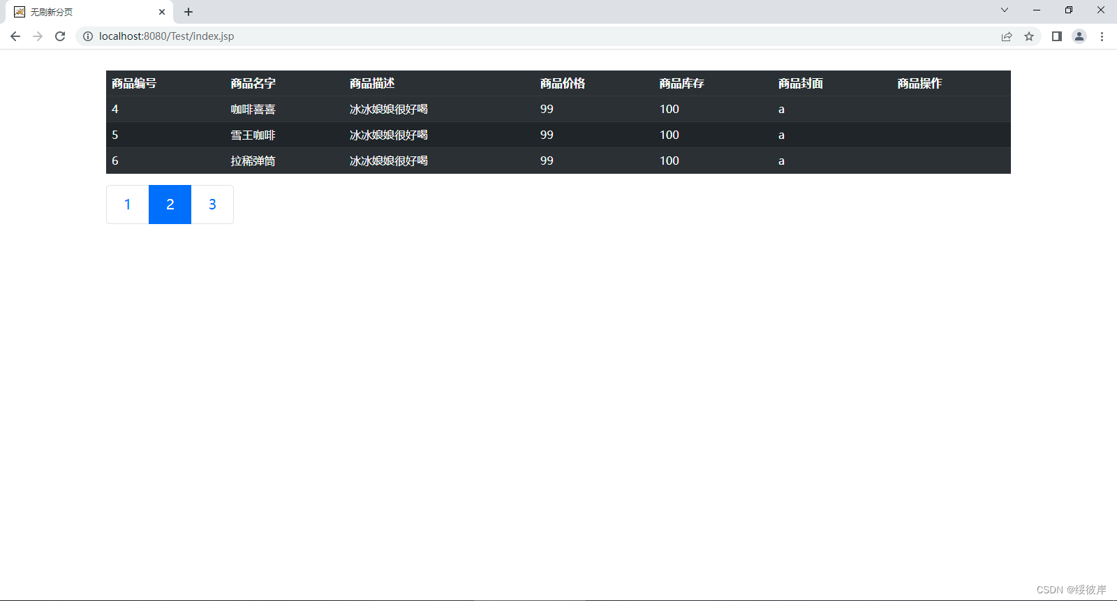The image size is (1117, 601).
Task: Open the Chrome three-dot menu
Action: tap(1102, 36)
